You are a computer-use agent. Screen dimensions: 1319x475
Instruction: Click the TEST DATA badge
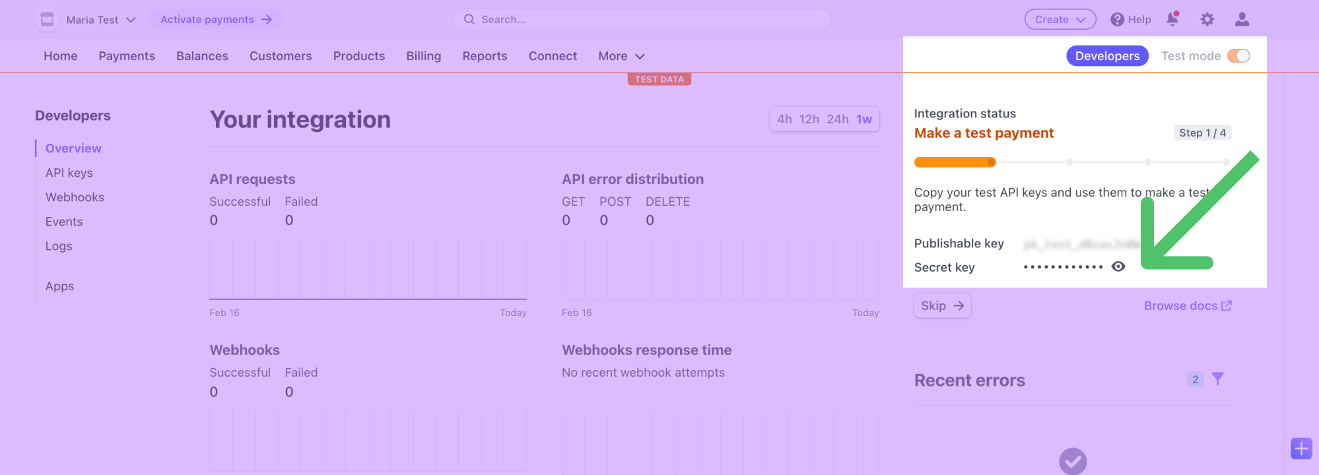tap(659, 79)
